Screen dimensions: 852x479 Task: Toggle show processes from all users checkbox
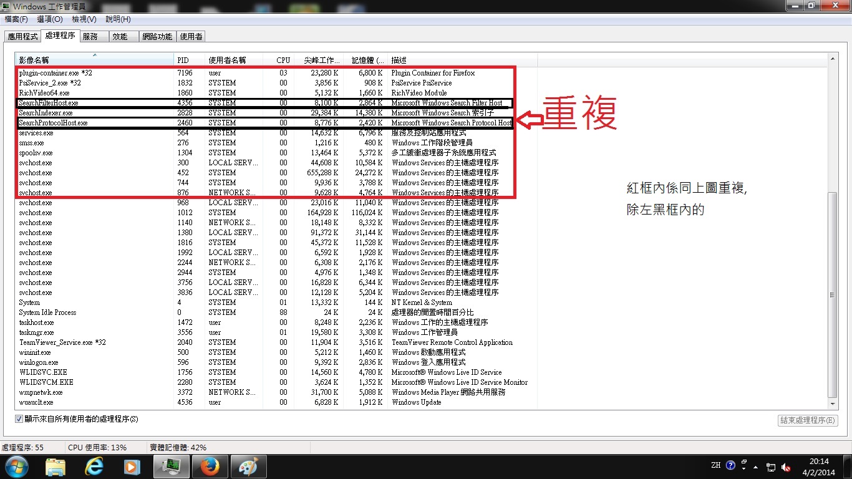click(19, 419)
